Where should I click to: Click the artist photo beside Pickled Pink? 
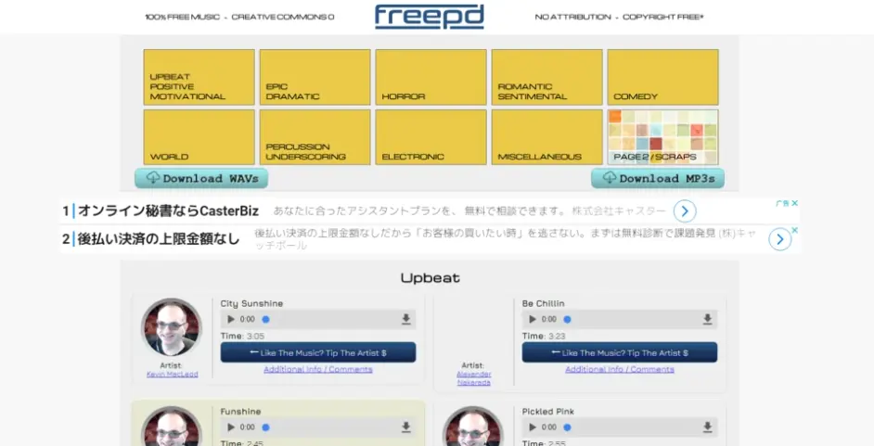(x=473, y=426)
